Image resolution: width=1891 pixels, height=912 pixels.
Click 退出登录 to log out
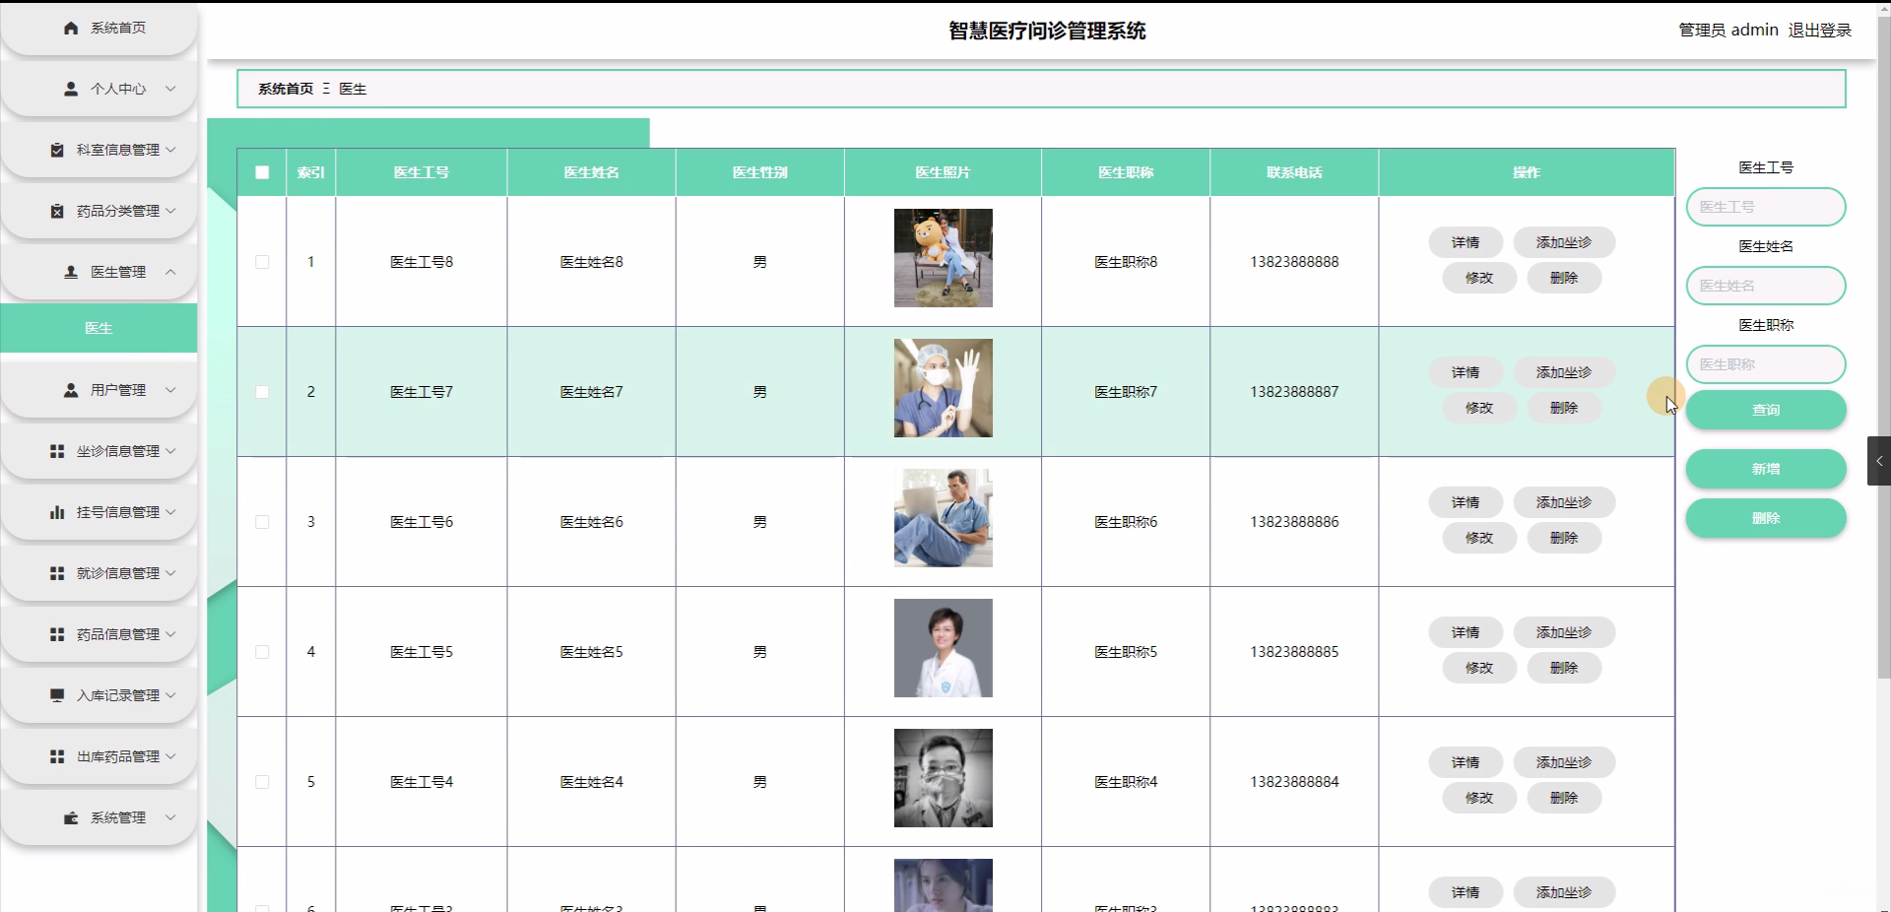(x=1820, y=31)
